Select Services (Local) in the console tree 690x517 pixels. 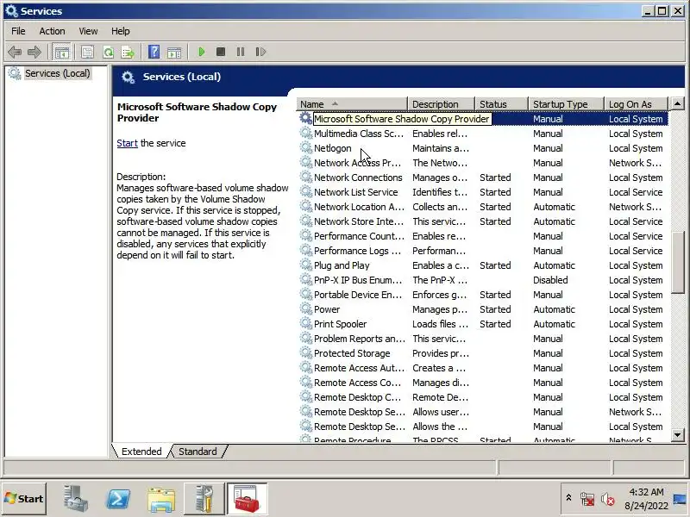pos(57,73)
